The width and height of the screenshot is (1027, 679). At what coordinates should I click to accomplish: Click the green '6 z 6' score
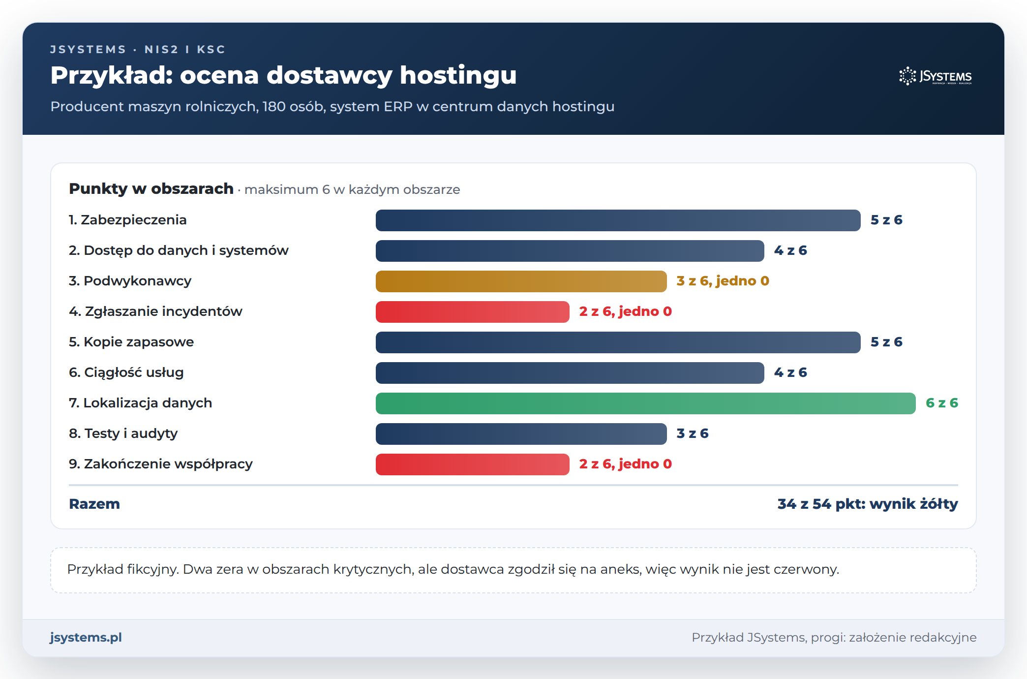pyautogui.click(x=942, y=403)
